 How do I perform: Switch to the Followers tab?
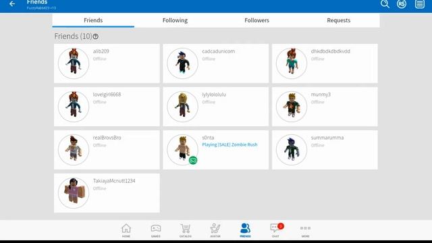pyautogui.click(x=256, y=20)
